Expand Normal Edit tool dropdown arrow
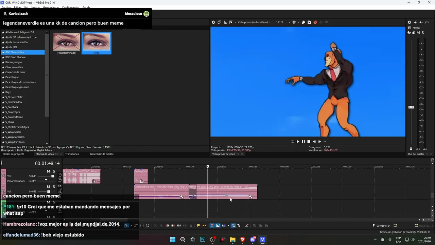435x245 pixels. coord(131,225)
